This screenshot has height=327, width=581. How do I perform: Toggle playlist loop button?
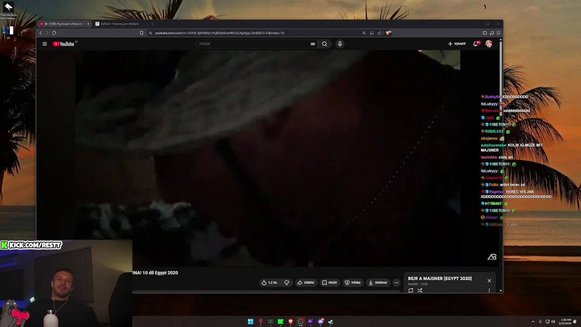click(x=411, y=290)
